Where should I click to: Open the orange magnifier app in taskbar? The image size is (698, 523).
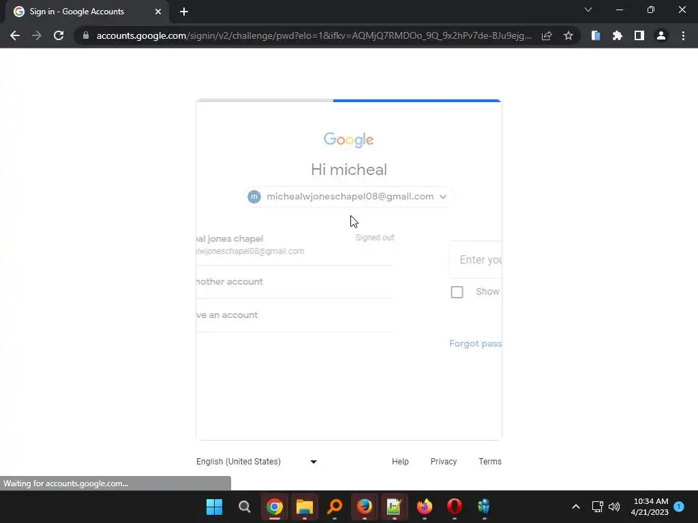[335, 507]
